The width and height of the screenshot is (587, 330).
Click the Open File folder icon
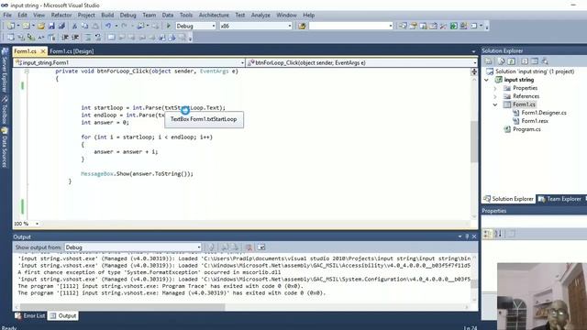[x=41, y=26]
